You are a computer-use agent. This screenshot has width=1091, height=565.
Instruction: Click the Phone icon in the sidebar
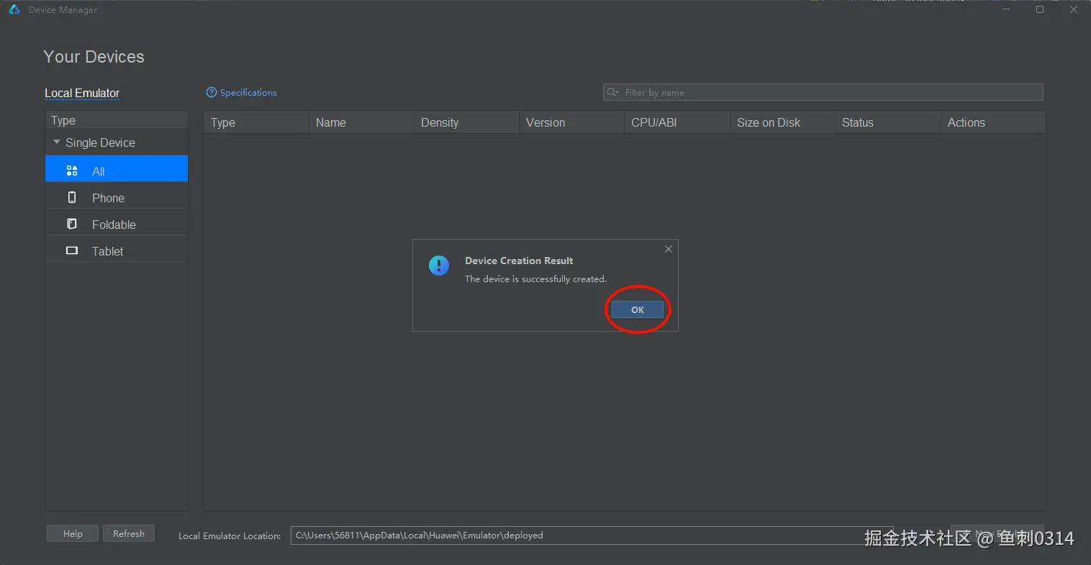[x=72, y=197]
